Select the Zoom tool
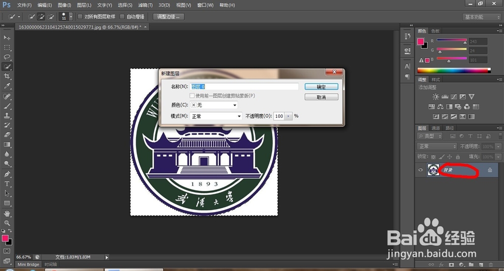Viewport: 504px width, 271px height. click(7, 223)
